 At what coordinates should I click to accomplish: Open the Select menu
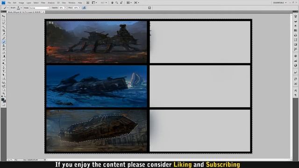pyautogui.click(x=36, y=3)
